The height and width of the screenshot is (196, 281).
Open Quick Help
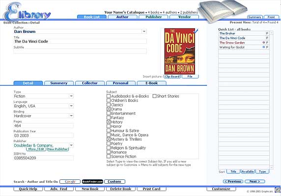point(28,189)
